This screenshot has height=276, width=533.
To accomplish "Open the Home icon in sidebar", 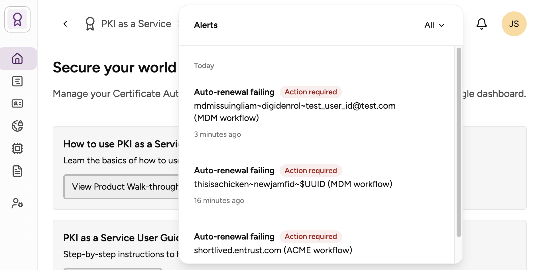I will tap(17, 58).
